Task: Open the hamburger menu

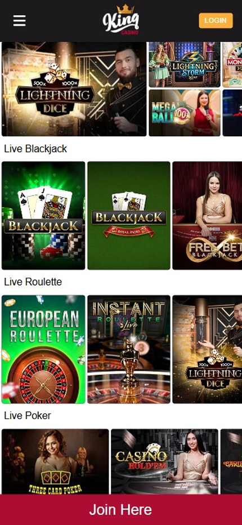Action: (x=19, y=21)
